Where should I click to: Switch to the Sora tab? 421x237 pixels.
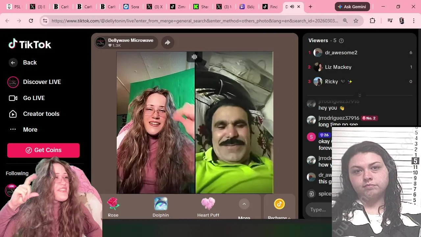pyautogui.click(x=131, y=7)
